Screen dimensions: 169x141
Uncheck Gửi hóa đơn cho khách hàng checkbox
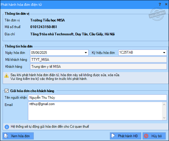(x=7, y=91)
